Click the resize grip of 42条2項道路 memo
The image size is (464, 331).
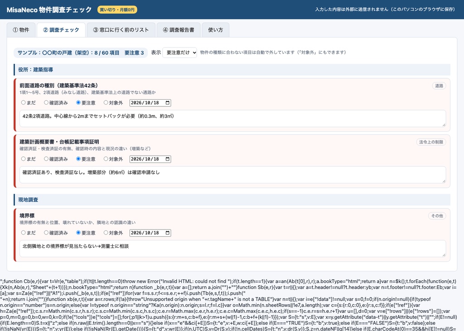coord(444,125)
